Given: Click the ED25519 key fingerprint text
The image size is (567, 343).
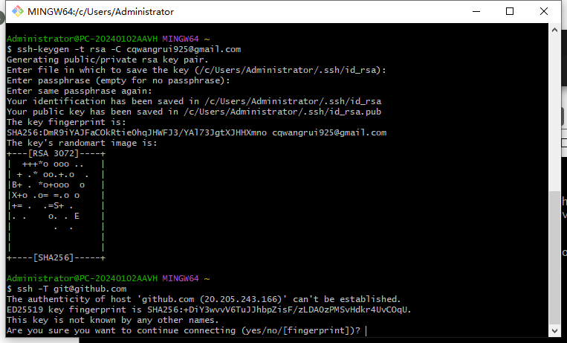Looking at the screenshot, I should [x=210, y=310].
